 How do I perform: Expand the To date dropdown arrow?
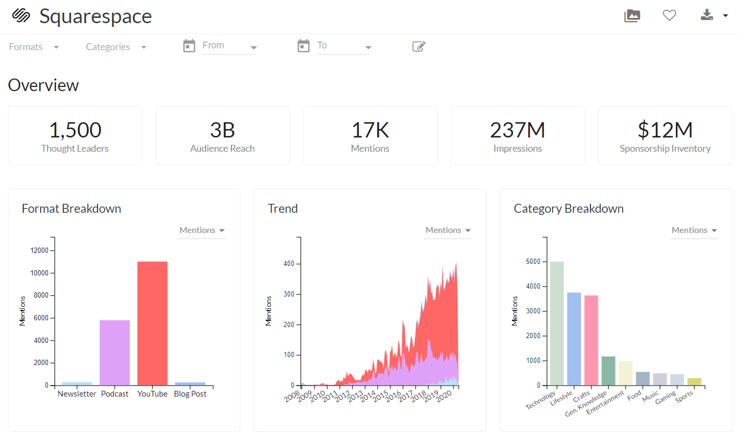tap(367, 48)
